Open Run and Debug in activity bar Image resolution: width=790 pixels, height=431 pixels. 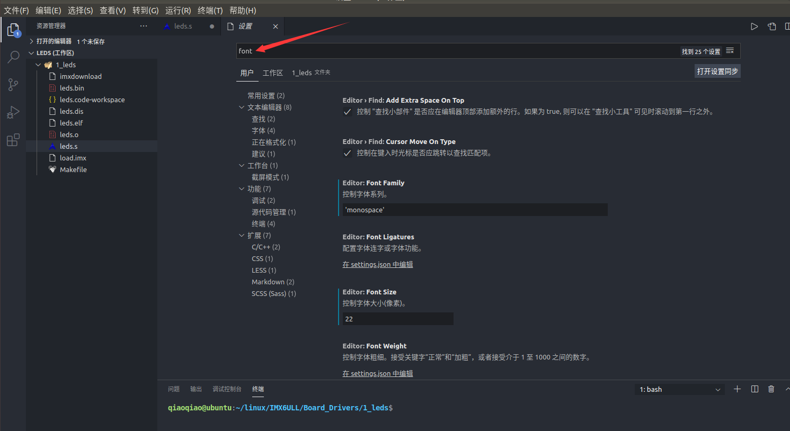(13, 112)
